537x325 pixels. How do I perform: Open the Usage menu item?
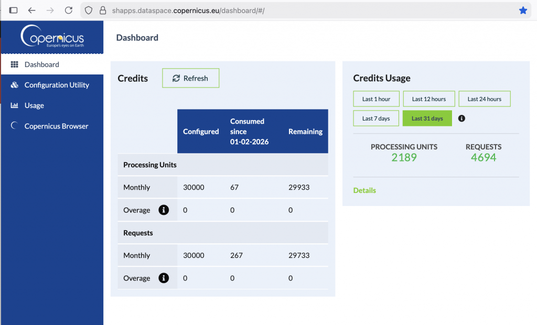pos(34,105)
